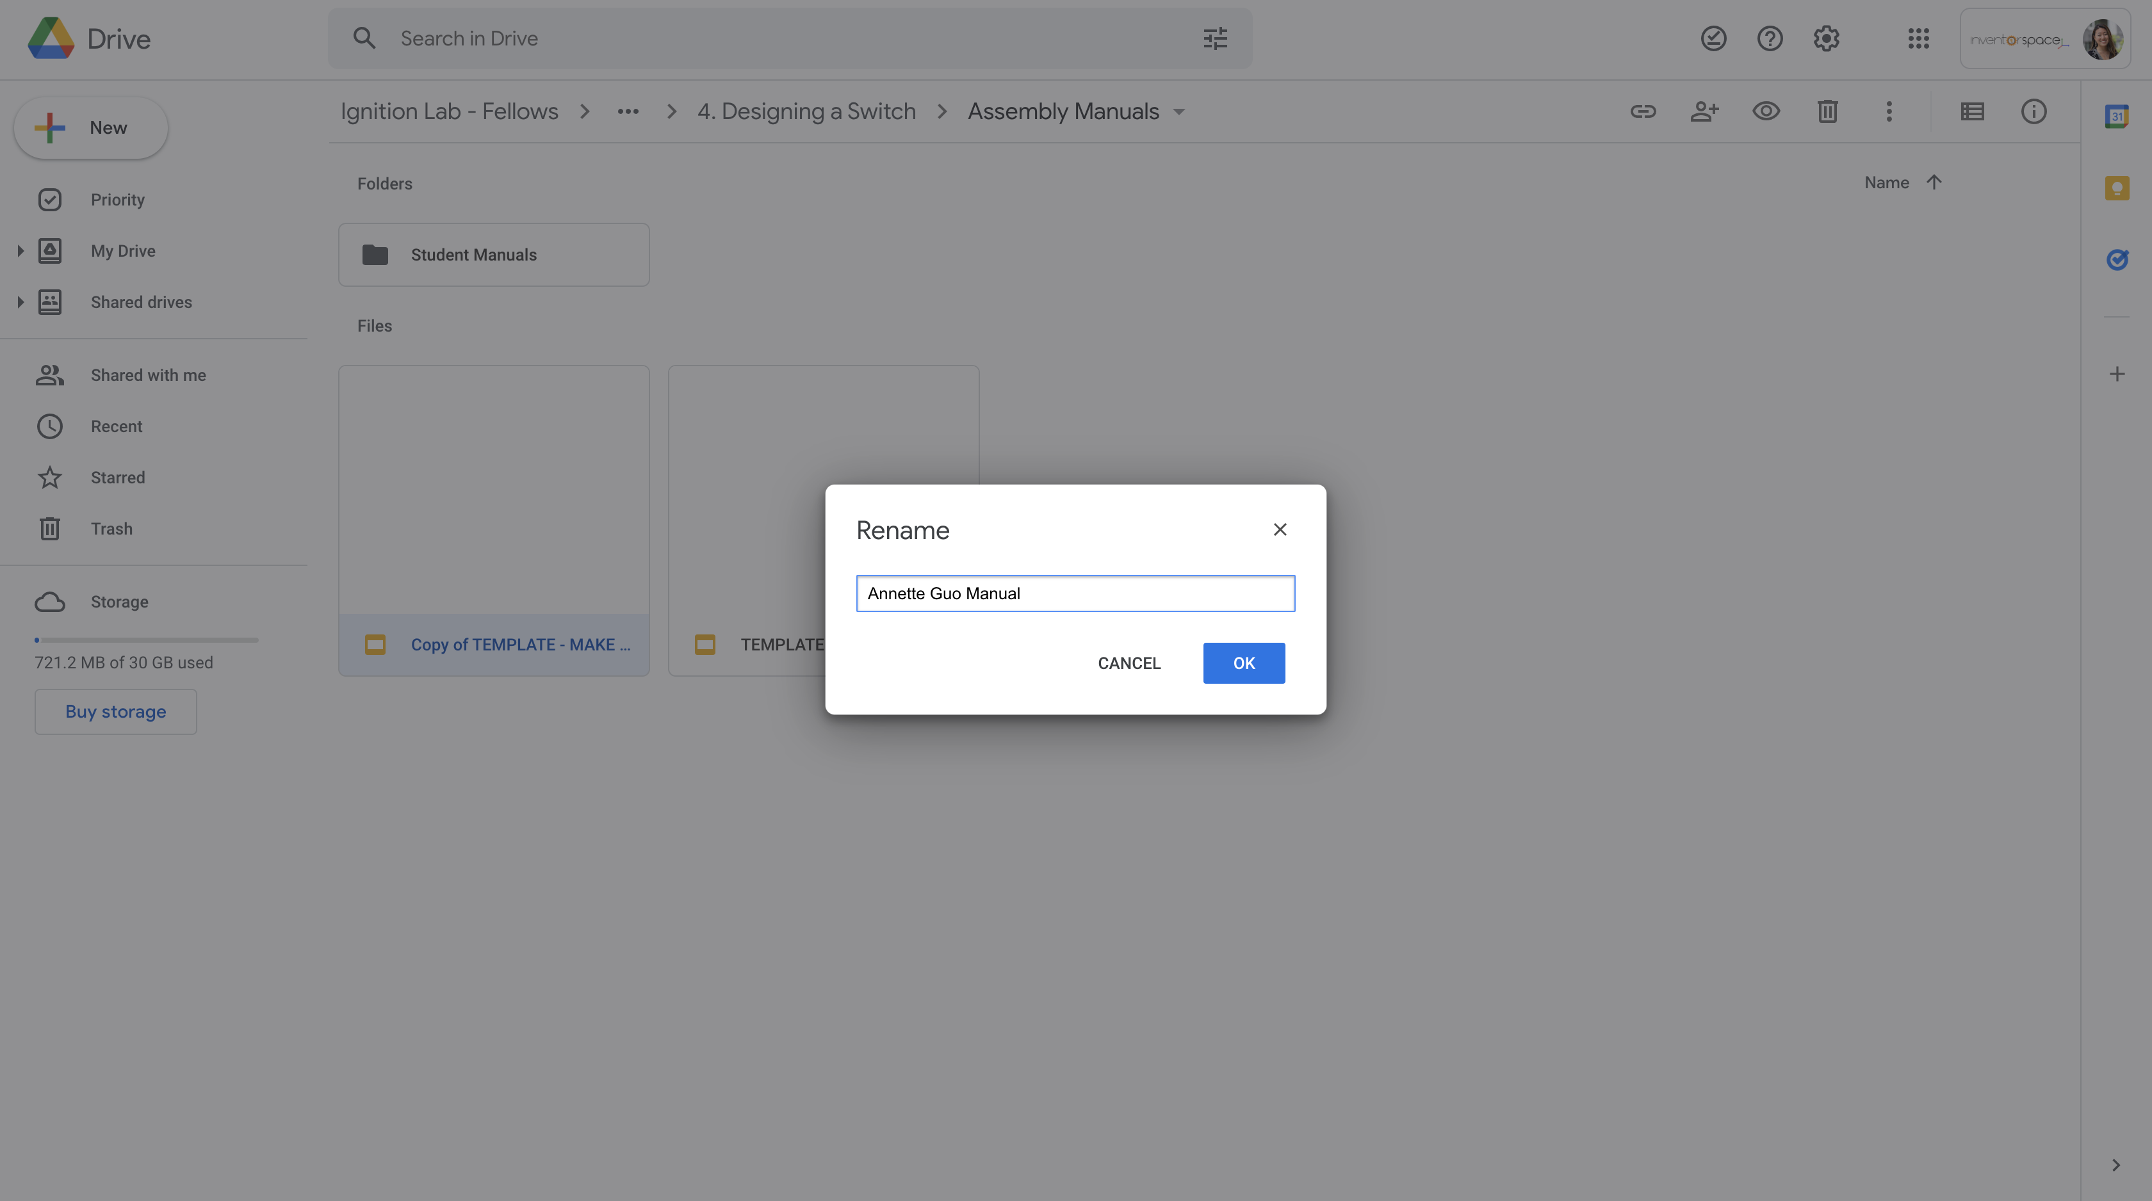Go to Shared with me
This screenshot has height=1201, width=2152.
click(x=148, y=375)
